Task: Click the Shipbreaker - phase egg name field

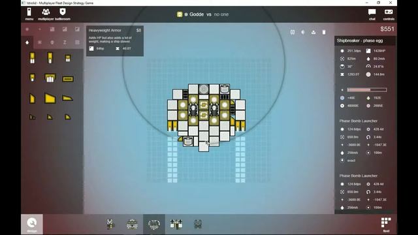Action: point(364,40)
